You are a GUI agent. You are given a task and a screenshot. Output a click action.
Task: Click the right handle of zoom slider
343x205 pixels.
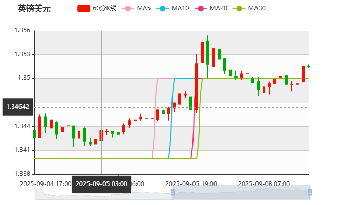coord(310,192)
